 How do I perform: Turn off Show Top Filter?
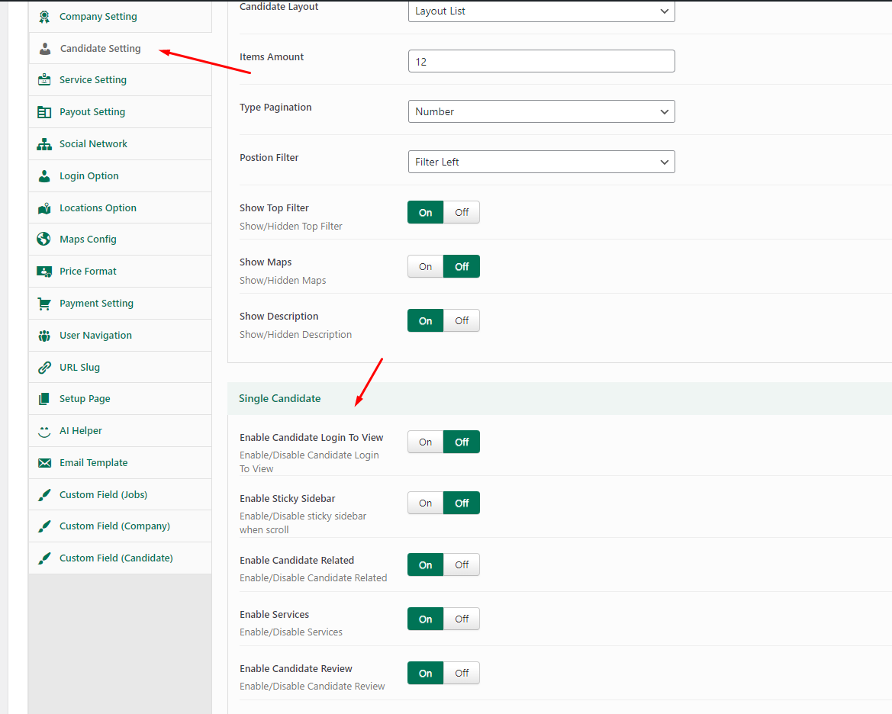(x=462, y=213)
